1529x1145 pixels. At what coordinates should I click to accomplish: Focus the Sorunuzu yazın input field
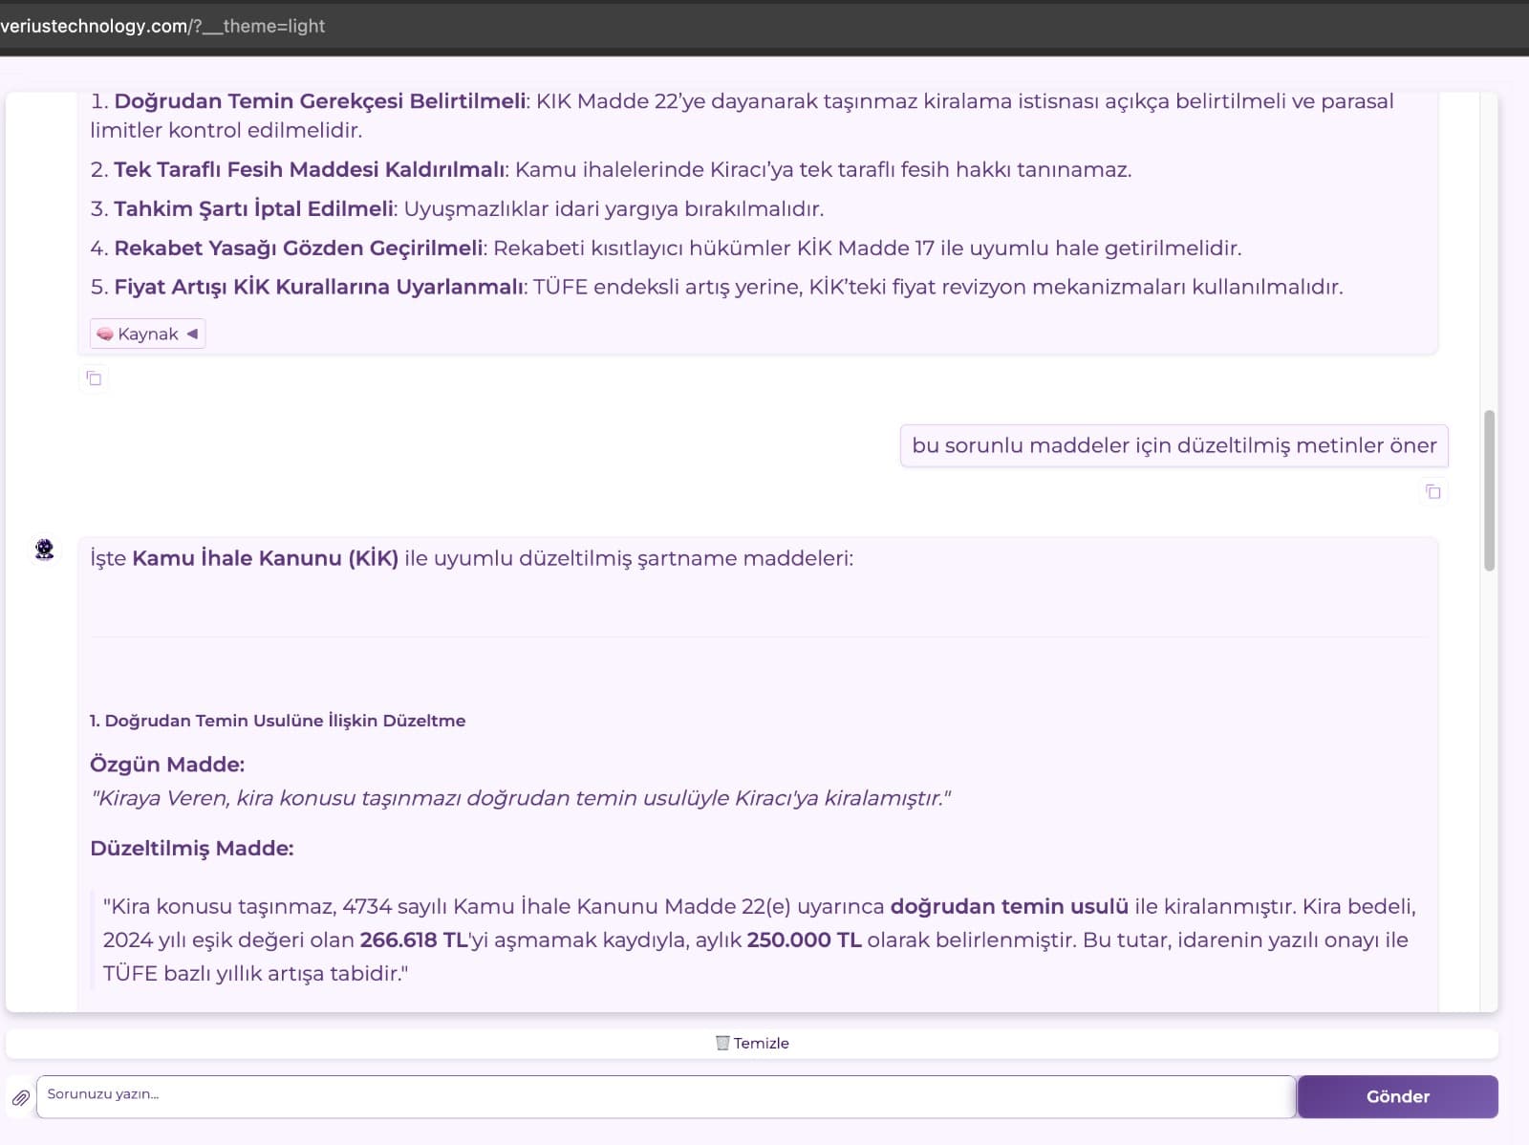click(x=666, y=1096)
